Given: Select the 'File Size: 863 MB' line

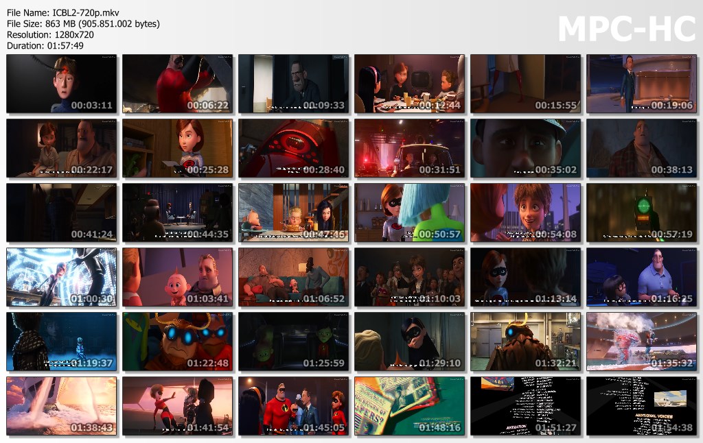Looking at the screenshot, I should (x=83, y=24).
